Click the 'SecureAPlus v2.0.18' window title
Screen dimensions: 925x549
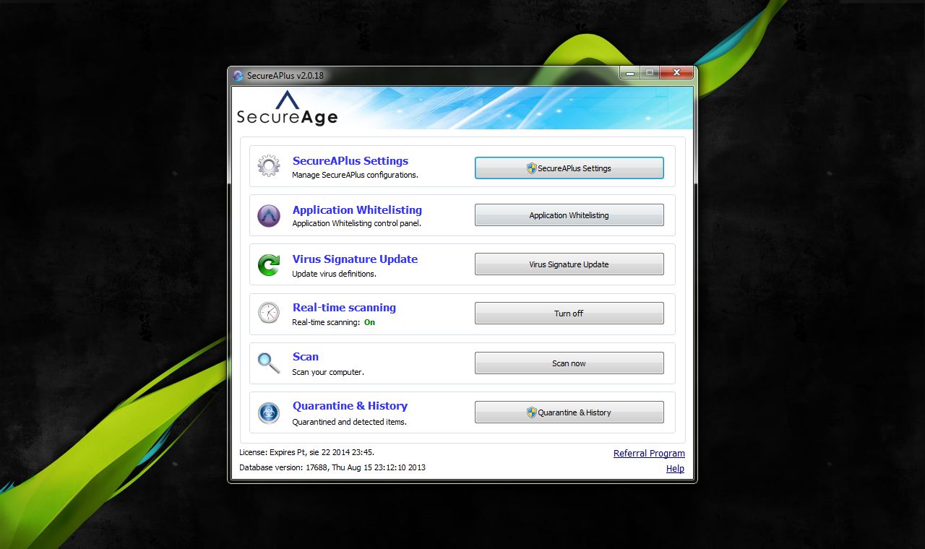click(x=285, y=75)
